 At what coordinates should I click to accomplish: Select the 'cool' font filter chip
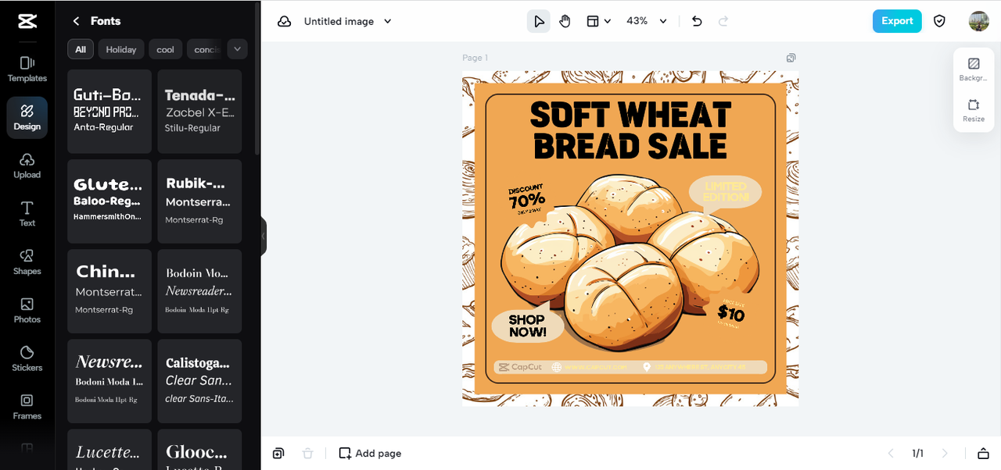pos(165,49)
